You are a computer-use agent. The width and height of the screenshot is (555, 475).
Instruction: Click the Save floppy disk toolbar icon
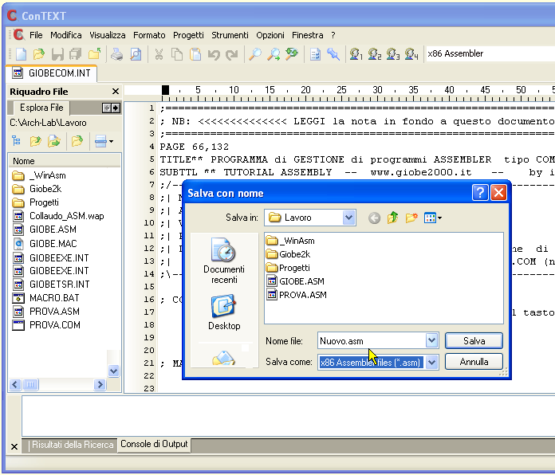click(57, 54)
